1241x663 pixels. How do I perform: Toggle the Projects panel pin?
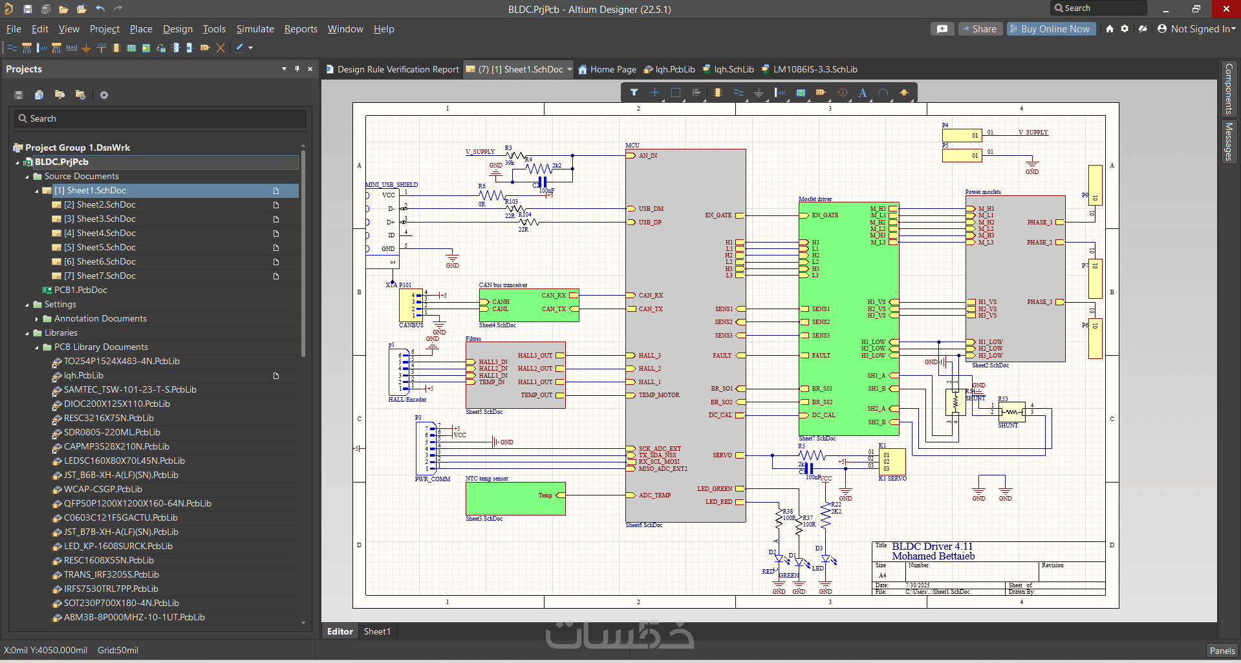297,69
